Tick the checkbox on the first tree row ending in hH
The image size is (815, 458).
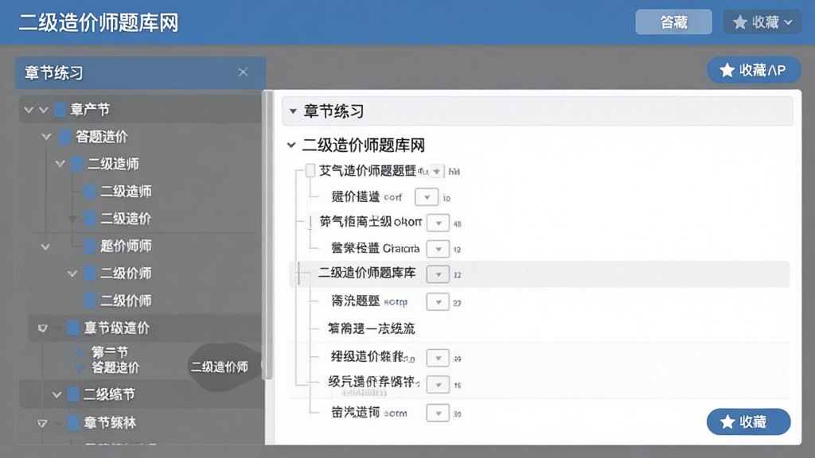point(310,170)
